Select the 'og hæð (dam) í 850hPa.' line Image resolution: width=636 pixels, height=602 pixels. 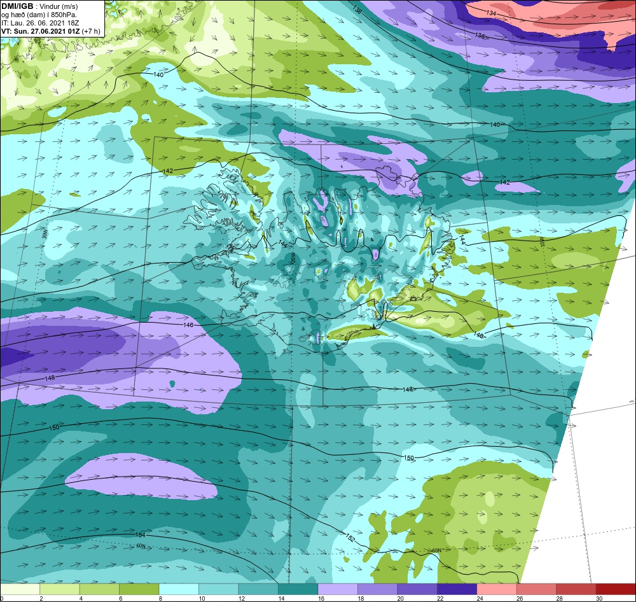pos(39,15)
